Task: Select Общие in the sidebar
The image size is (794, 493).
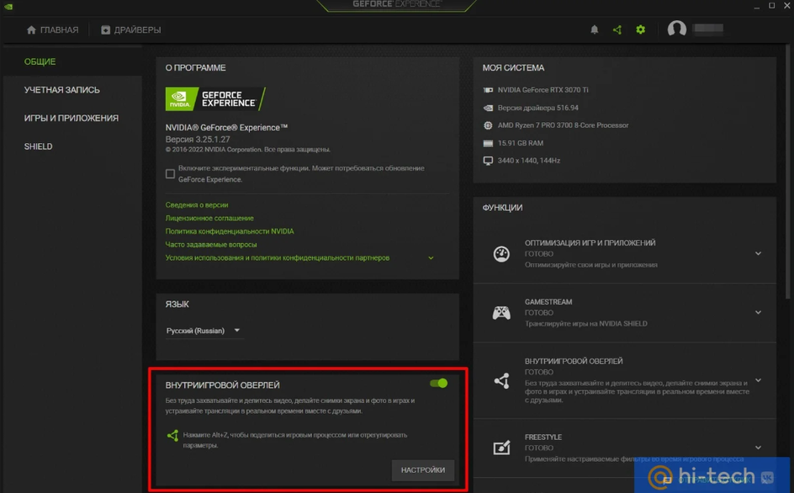Action: (x=40, y=61)
